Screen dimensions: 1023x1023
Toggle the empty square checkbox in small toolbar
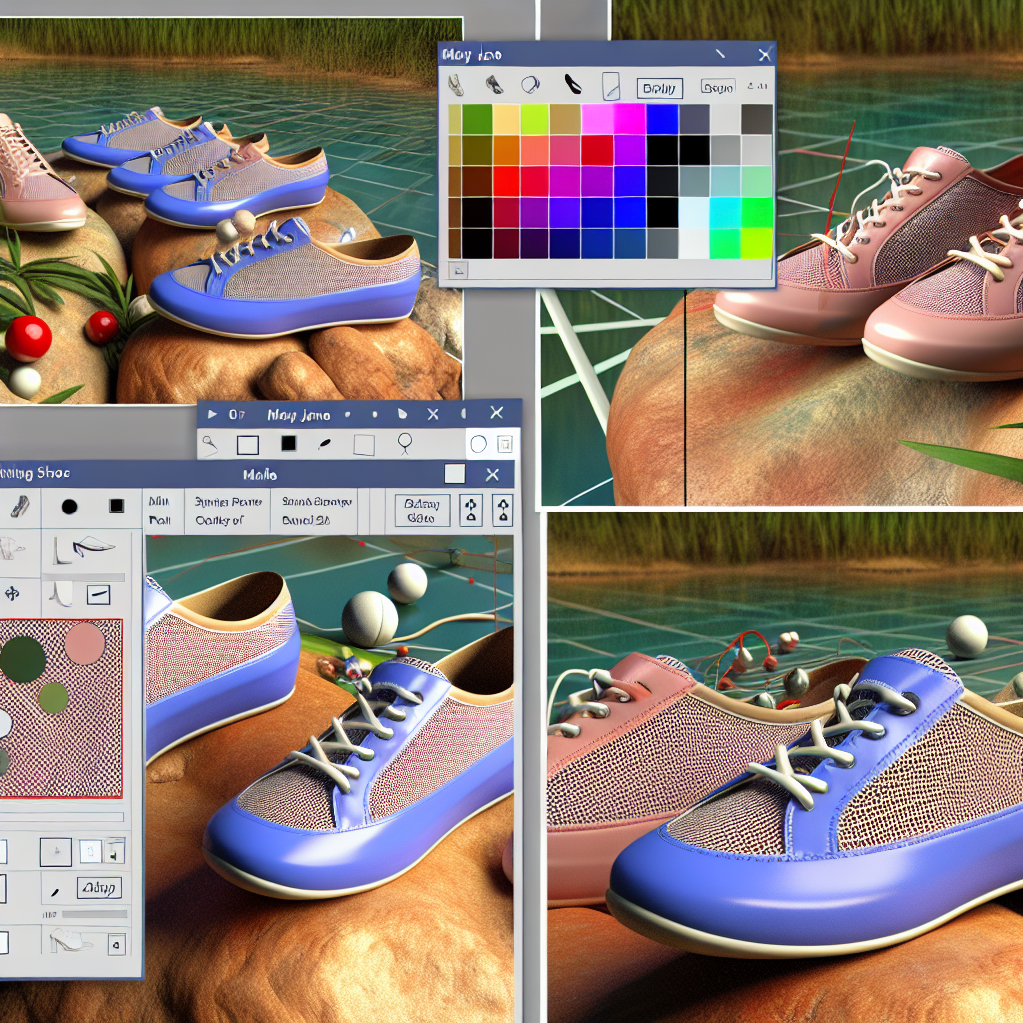247,445
